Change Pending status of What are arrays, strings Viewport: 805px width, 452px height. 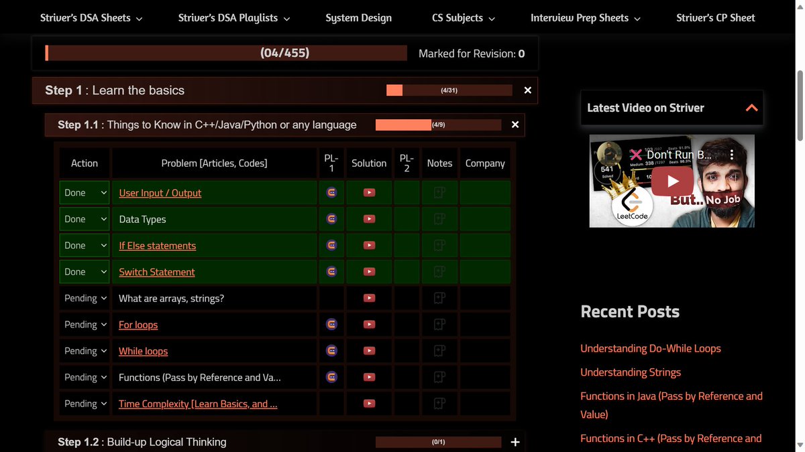85,298
